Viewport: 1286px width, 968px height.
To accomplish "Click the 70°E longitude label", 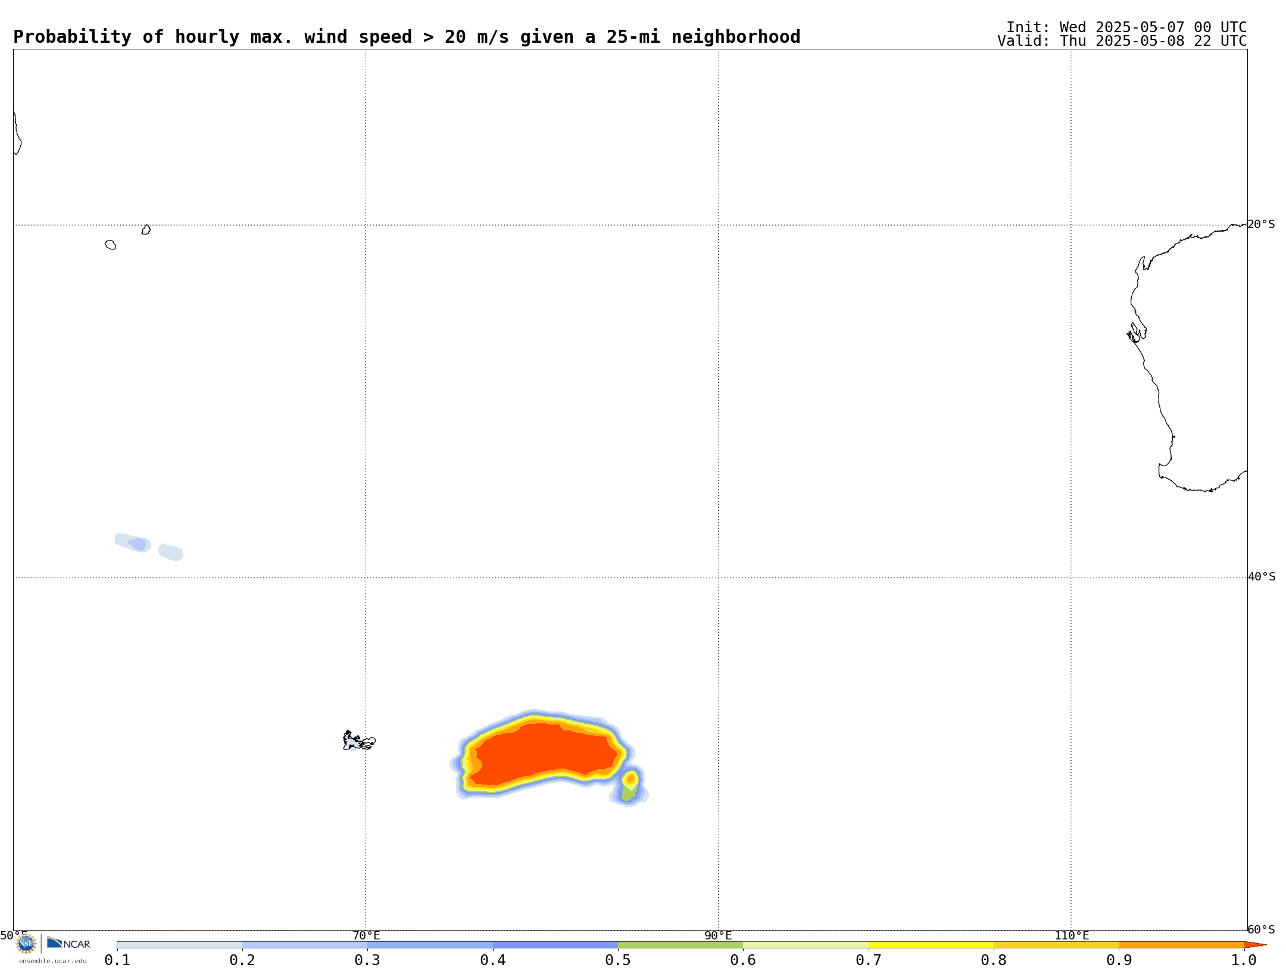I will [366, 935].
